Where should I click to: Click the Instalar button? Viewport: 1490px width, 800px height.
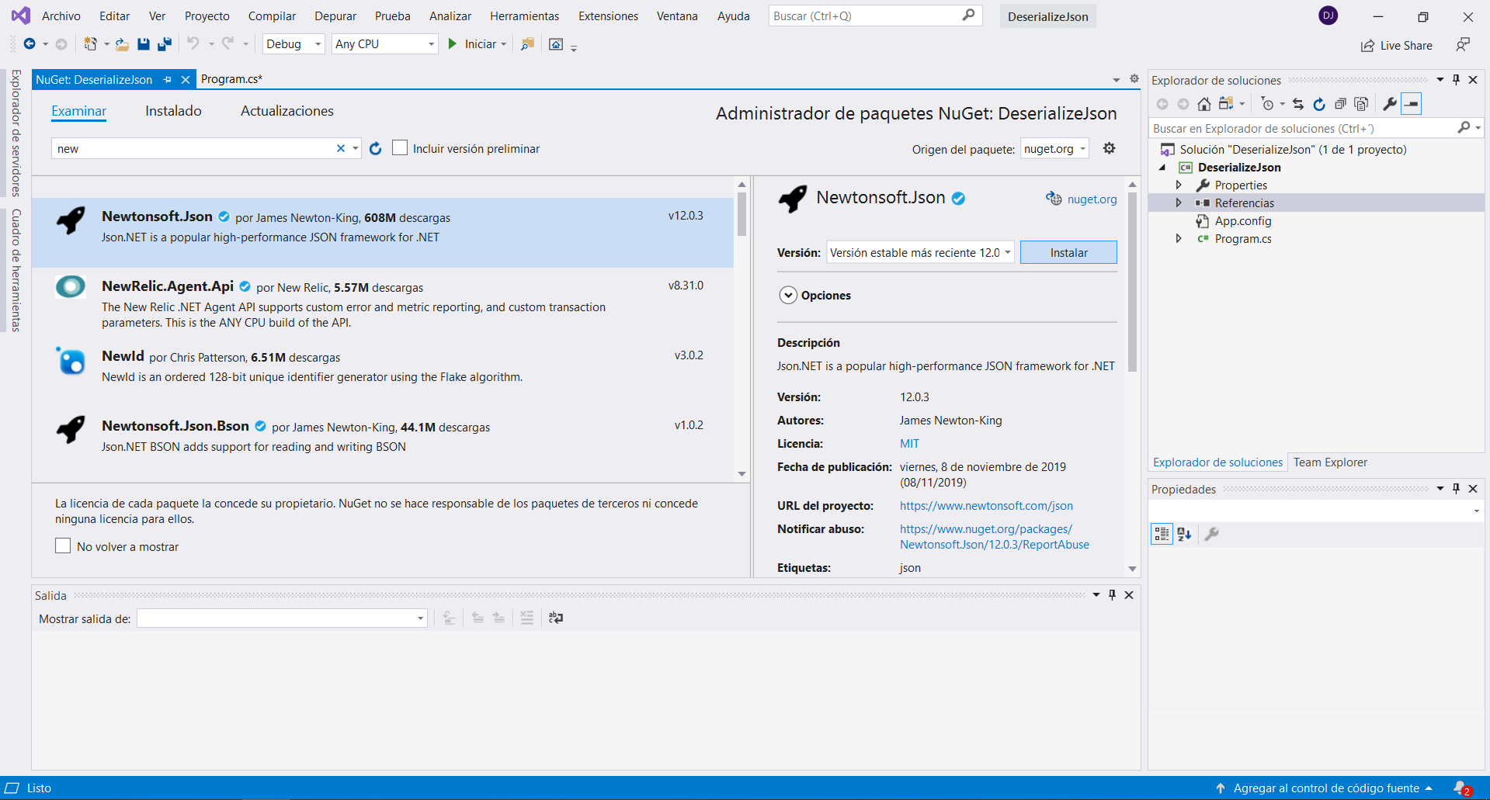click(x=1068, y=253)
